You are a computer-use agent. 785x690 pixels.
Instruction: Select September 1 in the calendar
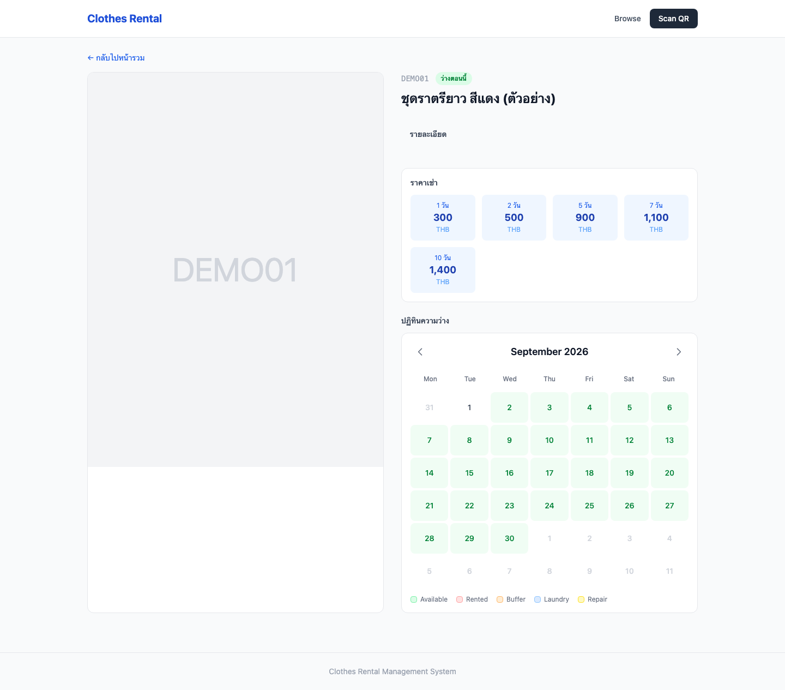[469, 407]
